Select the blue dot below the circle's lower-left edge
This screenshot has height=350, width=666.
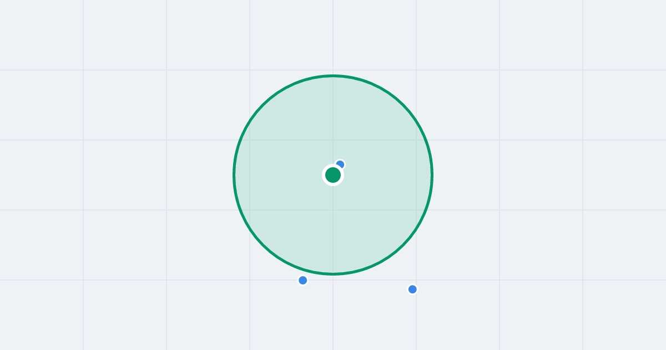(x=303, y=281)
